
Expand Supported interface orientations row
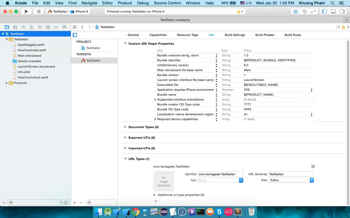[155, 99]
